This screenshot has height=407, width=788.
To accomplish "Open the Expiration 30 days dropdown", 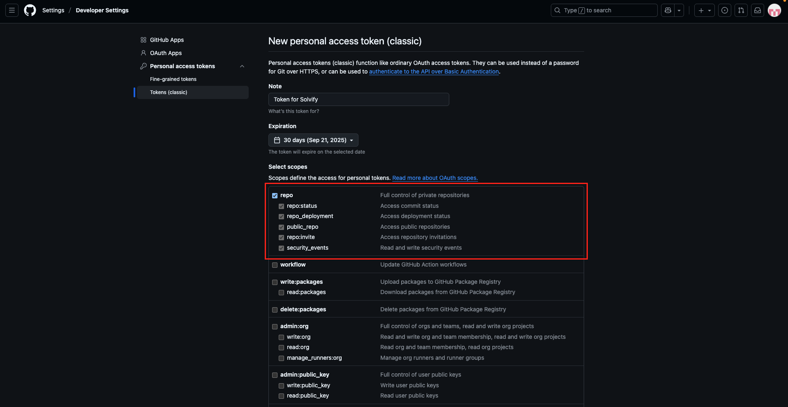I will [x=313, y=140].
